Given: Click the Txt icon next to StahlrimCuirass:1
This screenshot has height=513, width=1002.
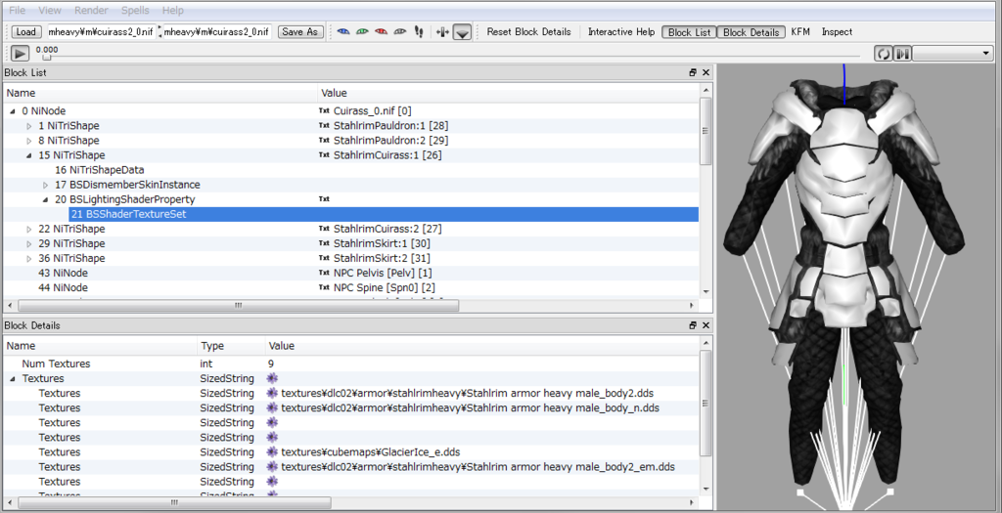Looking at the screenshot, I should (324, 155).
